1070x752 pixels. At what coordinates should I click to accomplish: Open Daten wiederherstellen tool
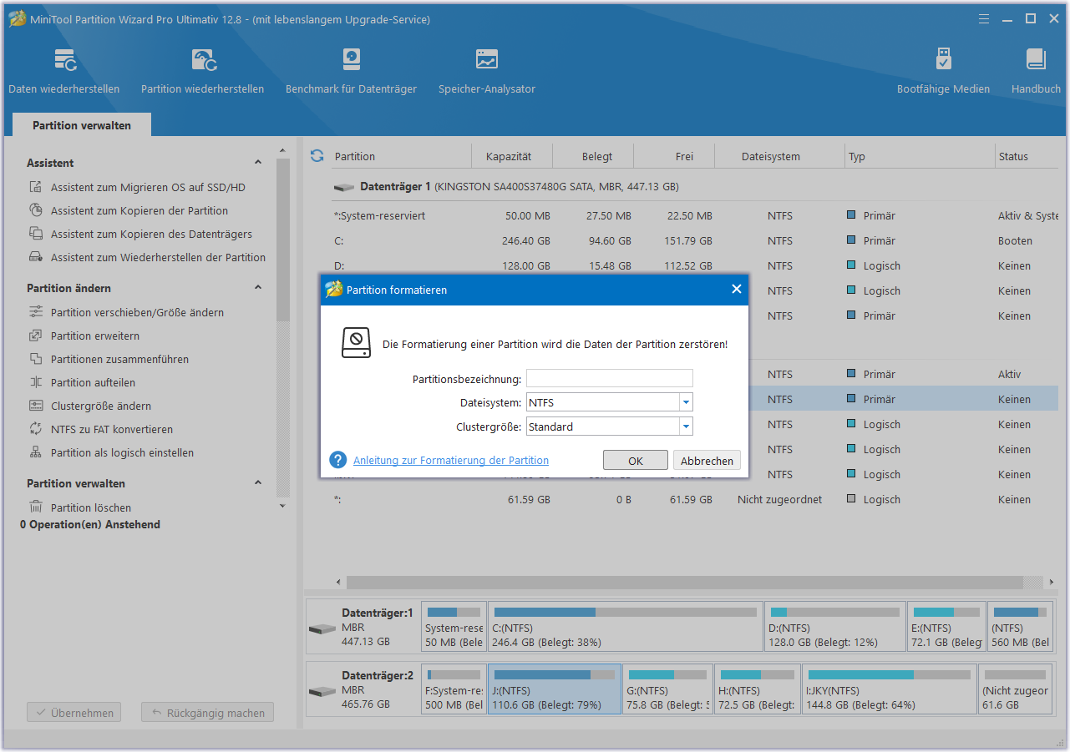pos(64,72)
